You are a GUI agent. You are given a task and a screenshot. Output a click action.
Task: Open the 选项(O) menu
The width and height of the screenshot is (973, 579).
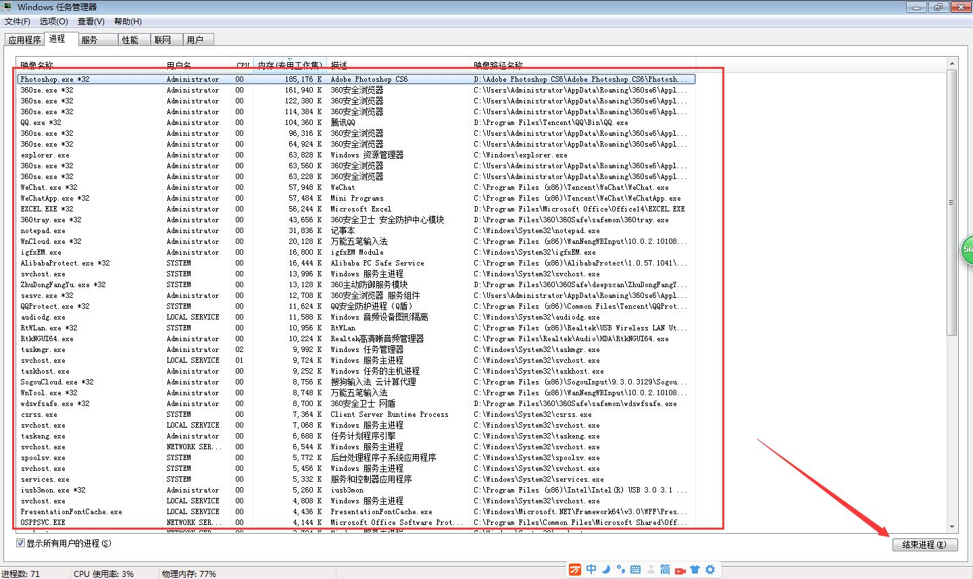pyautogui.click(x=54, y=22)
